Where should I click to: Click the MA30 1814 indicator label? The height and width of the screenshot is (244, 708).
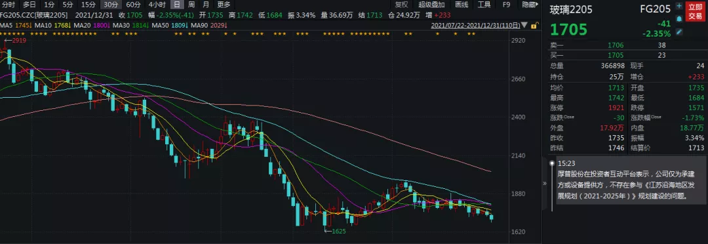click(131, 26)
